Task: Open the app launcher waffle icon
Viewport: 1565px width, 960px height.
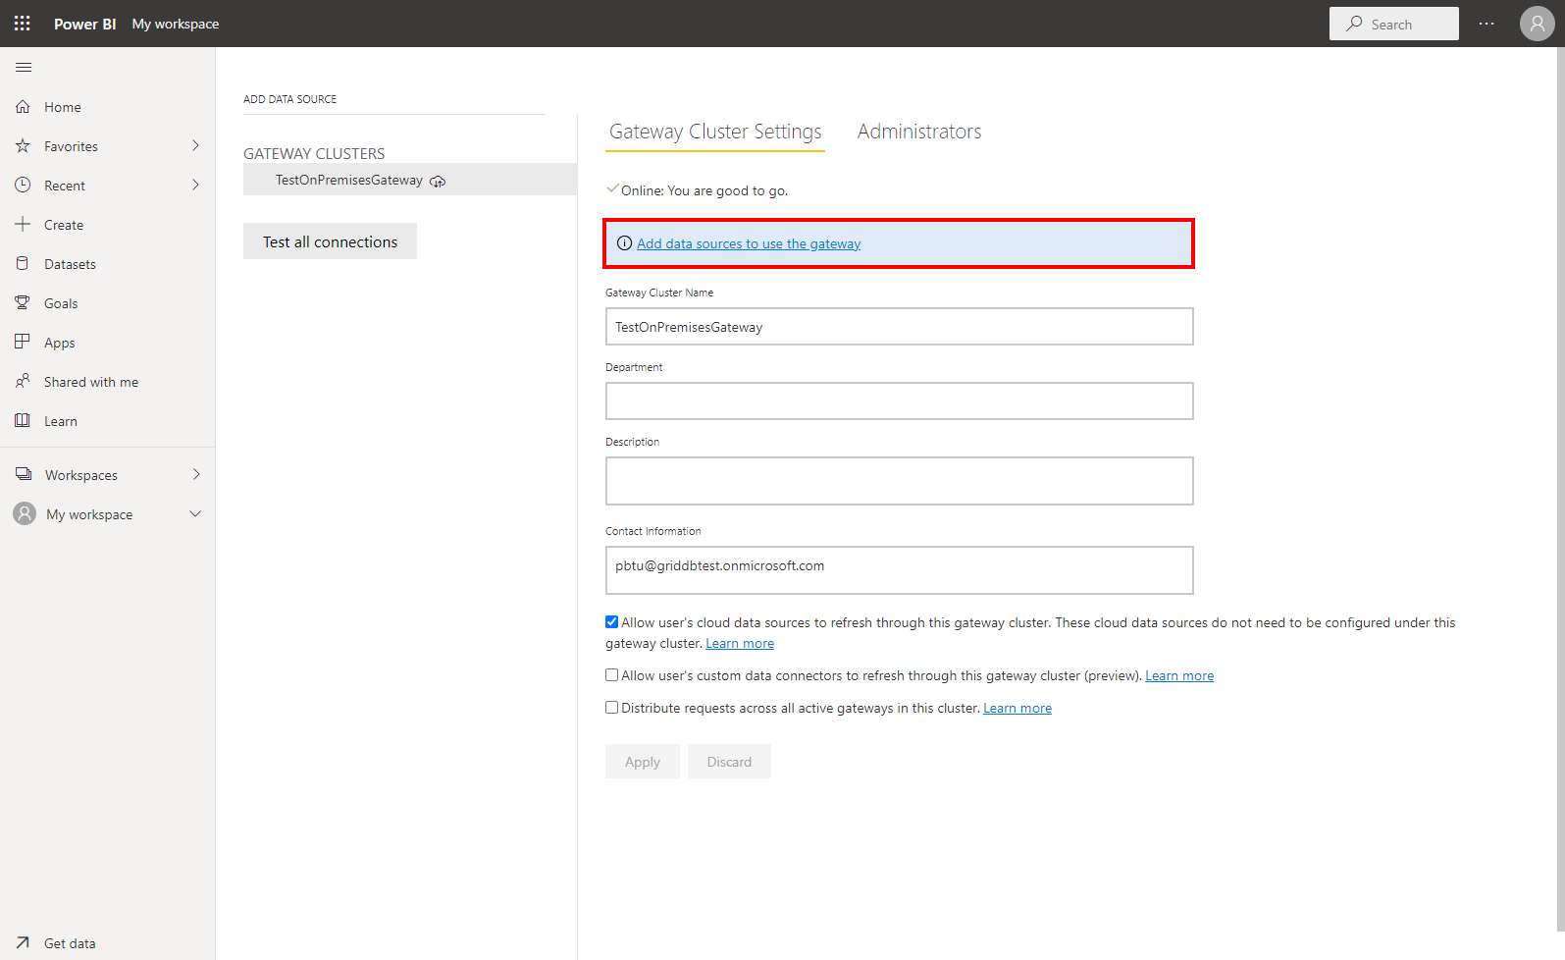Action: click(22, 24)
